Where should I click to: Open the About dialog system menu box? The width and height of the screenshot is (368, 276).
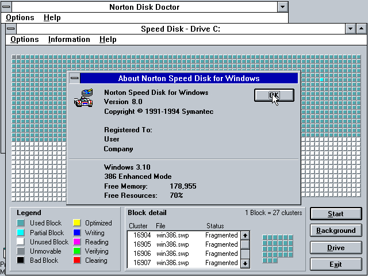(x=74, y=78)
